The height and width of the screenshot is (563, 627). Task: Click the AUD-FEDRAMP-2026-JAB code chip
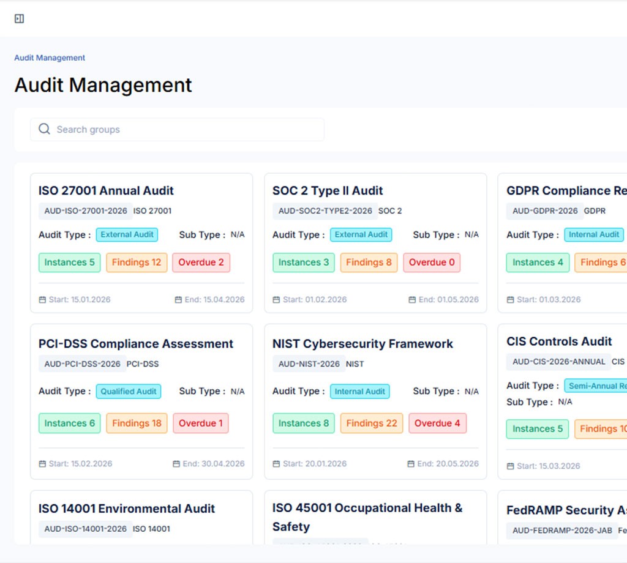click(x=562, y=531)
